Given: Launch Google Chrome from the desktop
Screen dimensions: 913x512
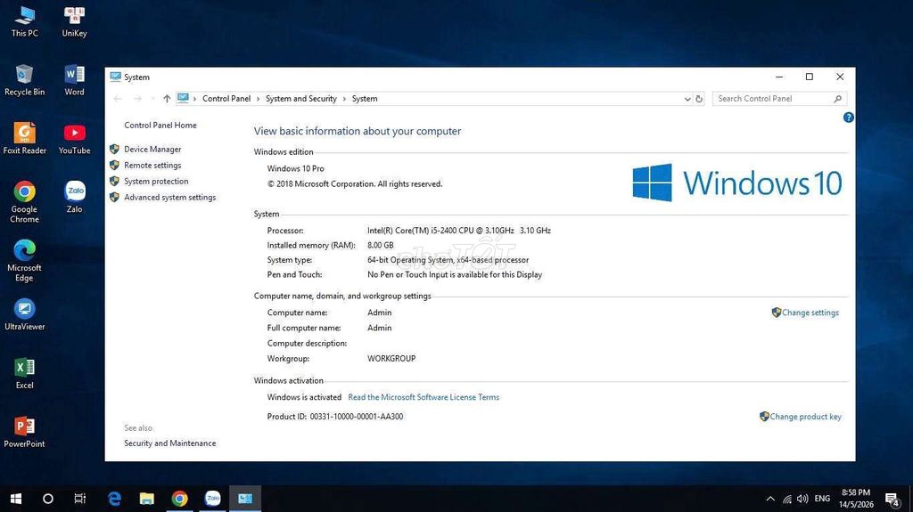Looking at the screenshot, I should pyautogui.click(x=24, y=202).
